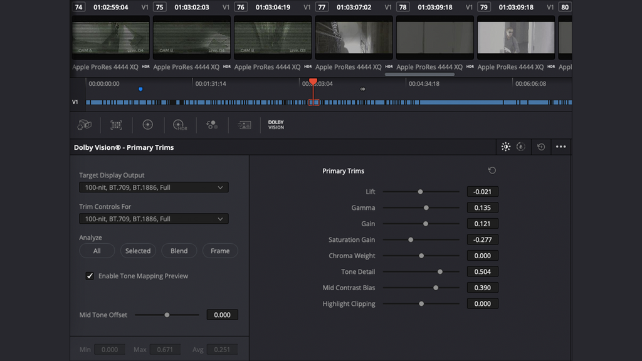
Task: Click the Avg value field
Action: pos(222,350)
